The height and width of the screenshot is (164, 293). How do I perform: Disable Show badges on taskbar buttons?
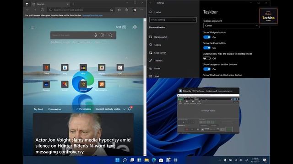207,69
